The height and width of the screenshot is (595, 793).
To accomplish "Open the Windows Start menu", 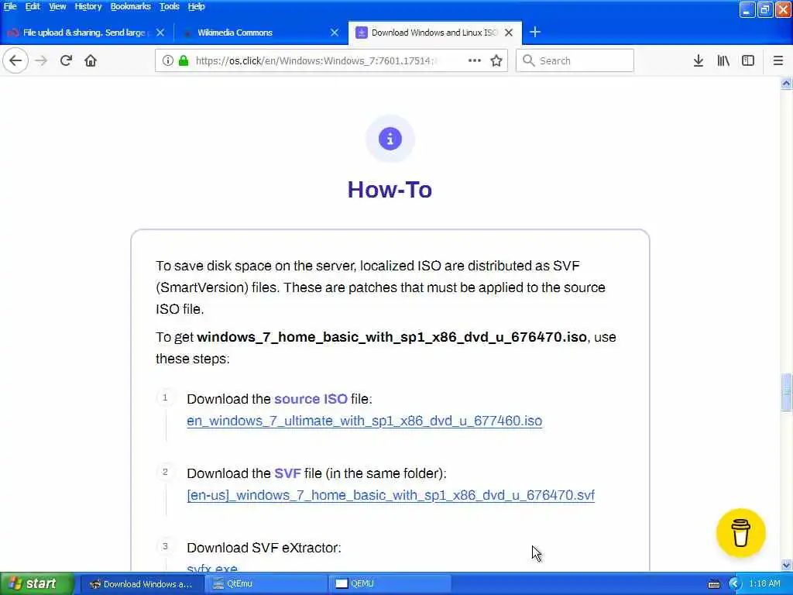I will tap(36, 584).
